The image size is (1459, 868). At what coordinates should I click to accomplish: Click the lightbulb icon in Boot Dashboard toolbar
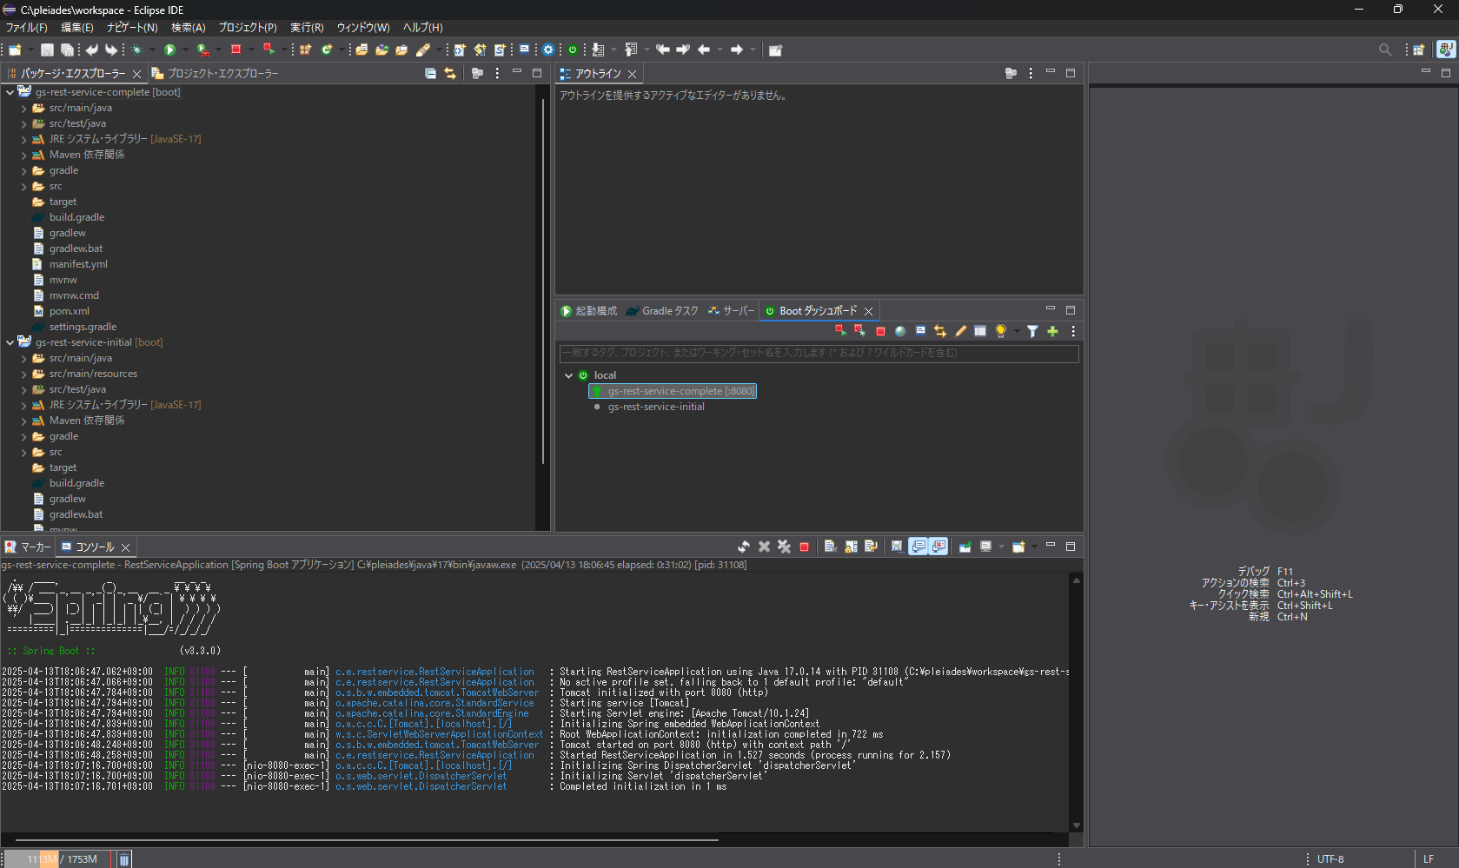click(1001, 331)
